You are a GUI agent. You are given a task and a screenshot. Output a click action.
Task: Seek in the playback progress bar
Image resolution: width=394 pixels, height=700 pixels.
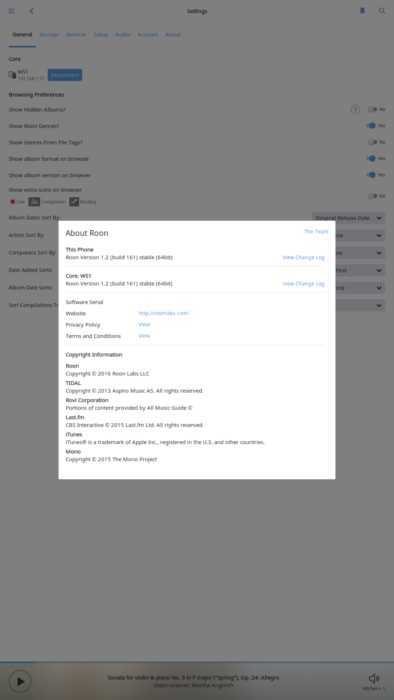click(x=197, y=662)
